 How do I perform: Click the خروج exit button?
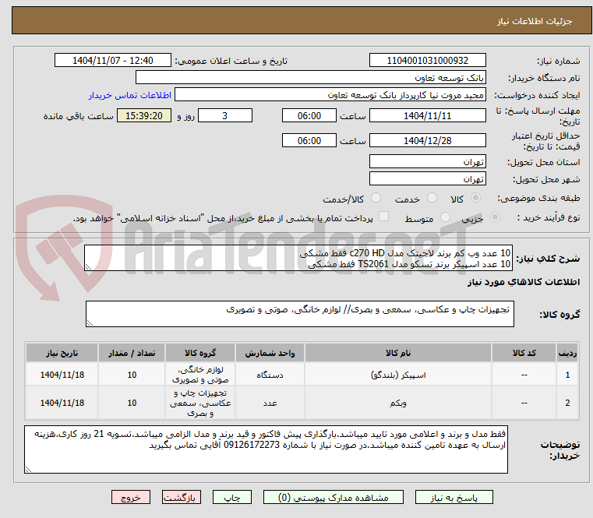(130, 497)
